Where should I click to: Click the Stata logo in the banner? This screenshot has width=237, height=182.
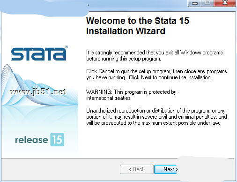(39, 53)
